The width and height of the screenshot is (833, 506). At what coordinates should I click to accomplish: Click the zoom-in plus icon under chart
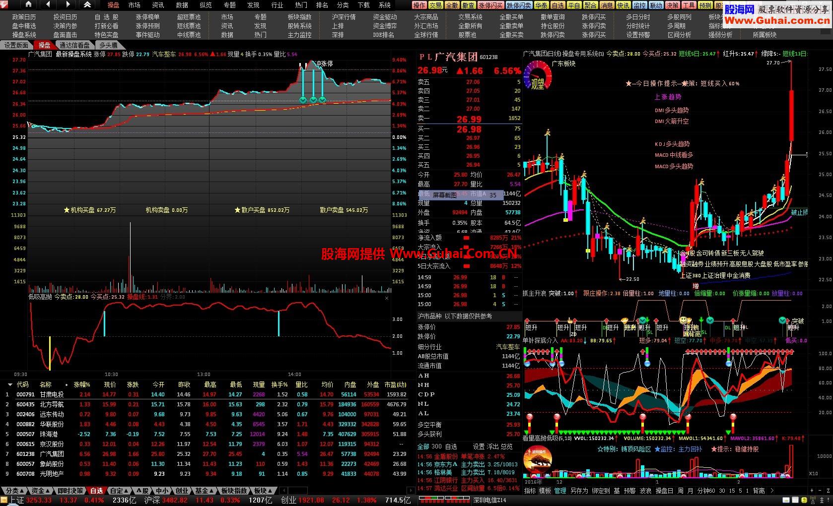tap(812, 490)
